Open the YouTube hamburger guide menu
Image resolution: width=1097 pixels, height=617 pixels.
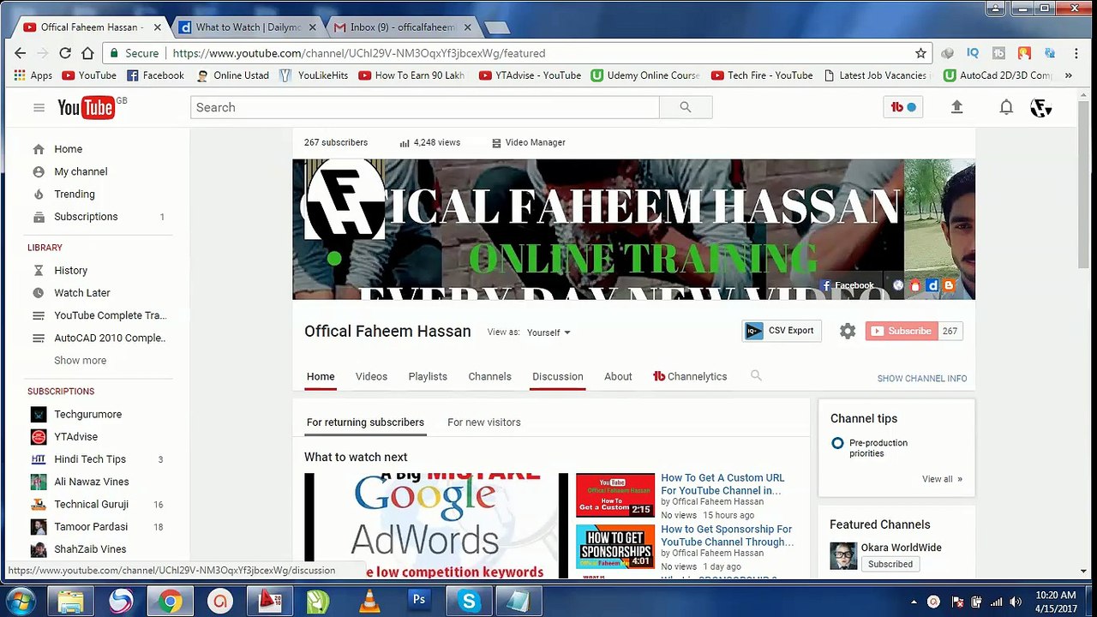pyautogui.click(x=39, y=107)
